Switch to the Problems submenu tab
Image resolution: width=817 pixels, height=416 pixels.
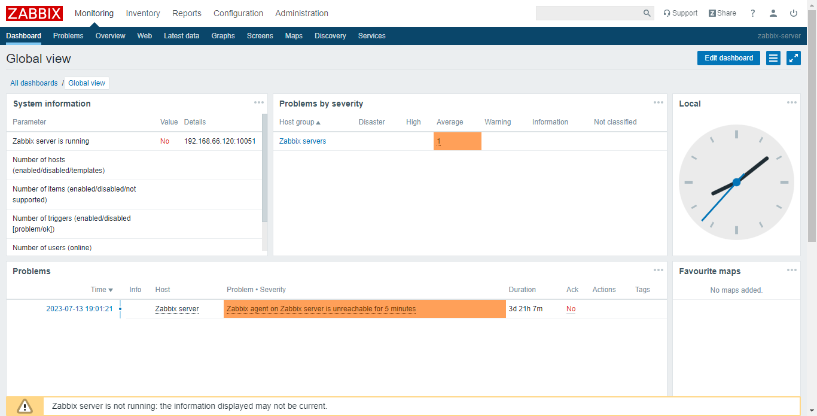pos(68,36)
